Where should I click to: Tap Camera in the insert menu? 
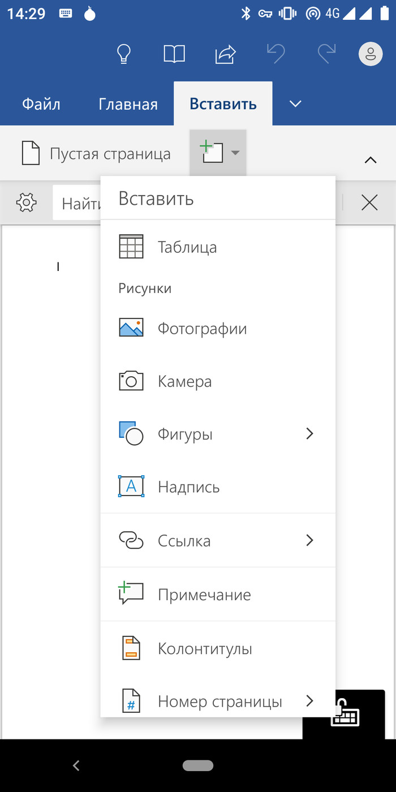[x=184, y=381]
